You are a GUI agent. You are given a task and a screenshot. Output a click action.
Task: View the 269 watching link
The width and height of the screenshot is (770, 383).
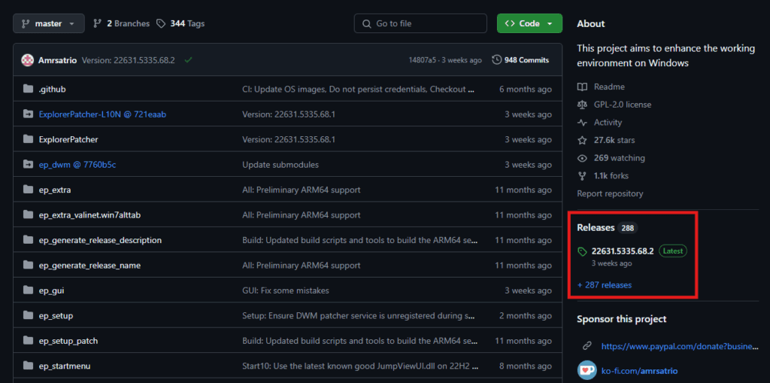[620, 158]
